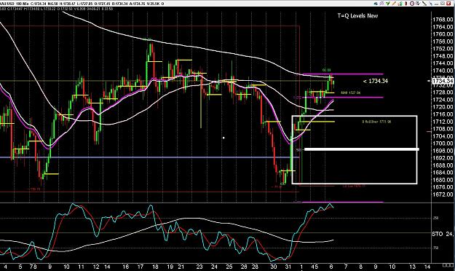Maximize the chart window

(x=443, y=4)
